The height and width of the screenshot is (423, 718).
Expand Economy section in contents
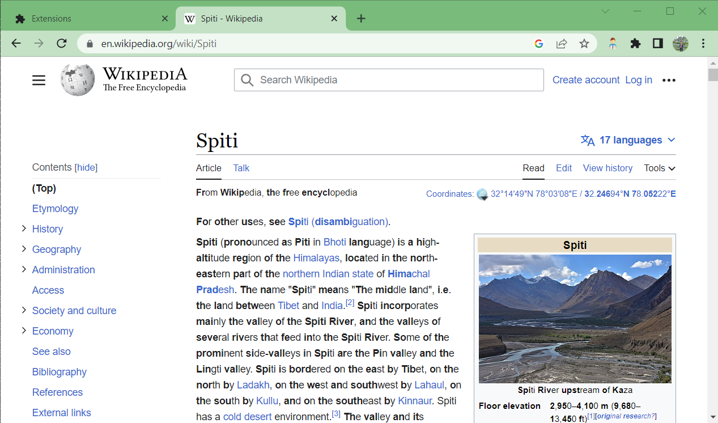click(24, 331)
